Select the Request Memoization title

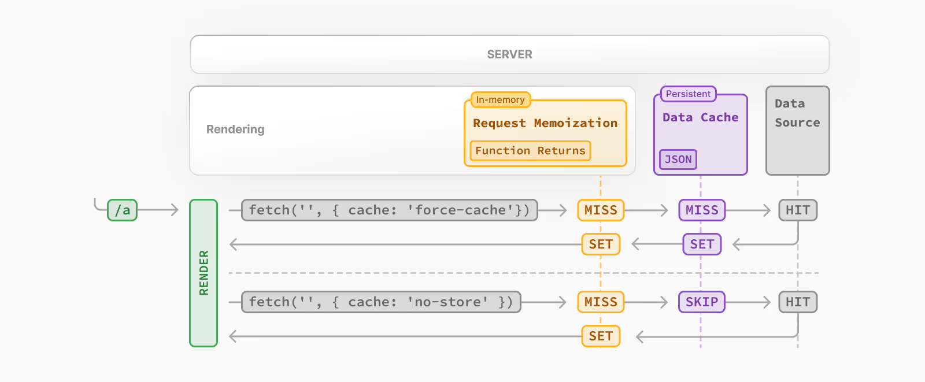click(545, 123)
